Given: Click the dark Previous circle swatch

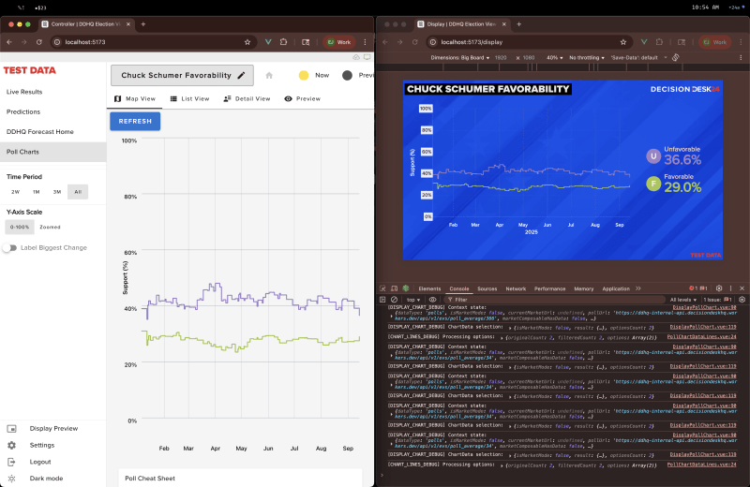Looking at the screenshot, I should click(x=347, y=75).
